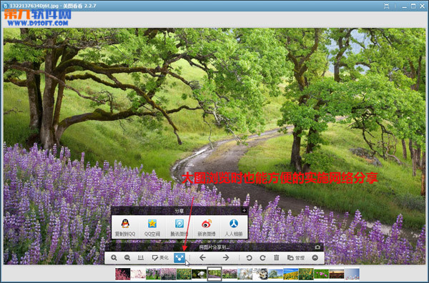
Task: Select the sunset landscape thumbnail
Action: point(337,274)
